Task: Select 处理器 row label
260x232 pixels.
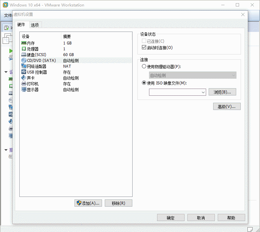Action: tap(33, 49)
